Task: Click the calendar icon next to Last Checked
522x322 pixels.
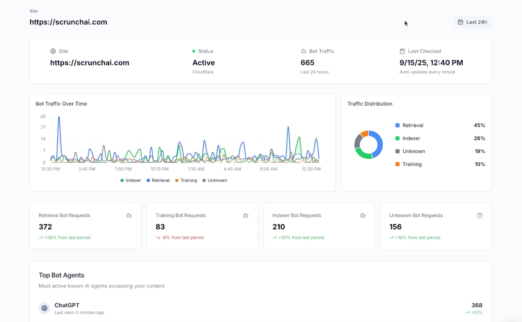Action: (402, 51)
